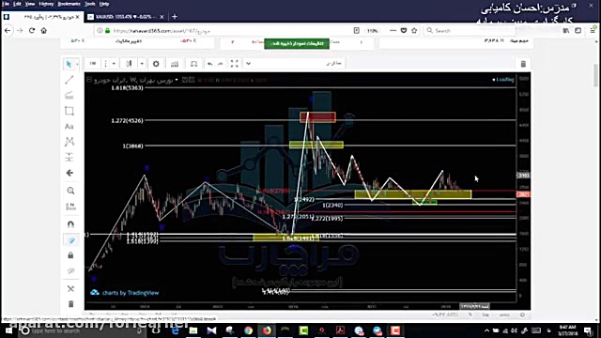This screenshot has height=338, width=601.
Task: Select the trend line drawing tool
Action: pyautogui.click(x=69, y=80)
